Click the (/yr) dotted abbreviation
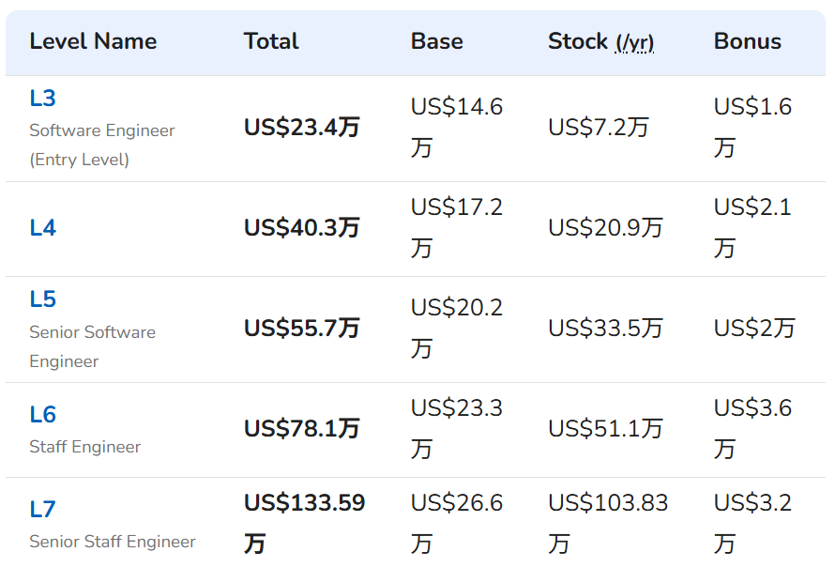Viewport: 835px width, 567px height. 634,42
